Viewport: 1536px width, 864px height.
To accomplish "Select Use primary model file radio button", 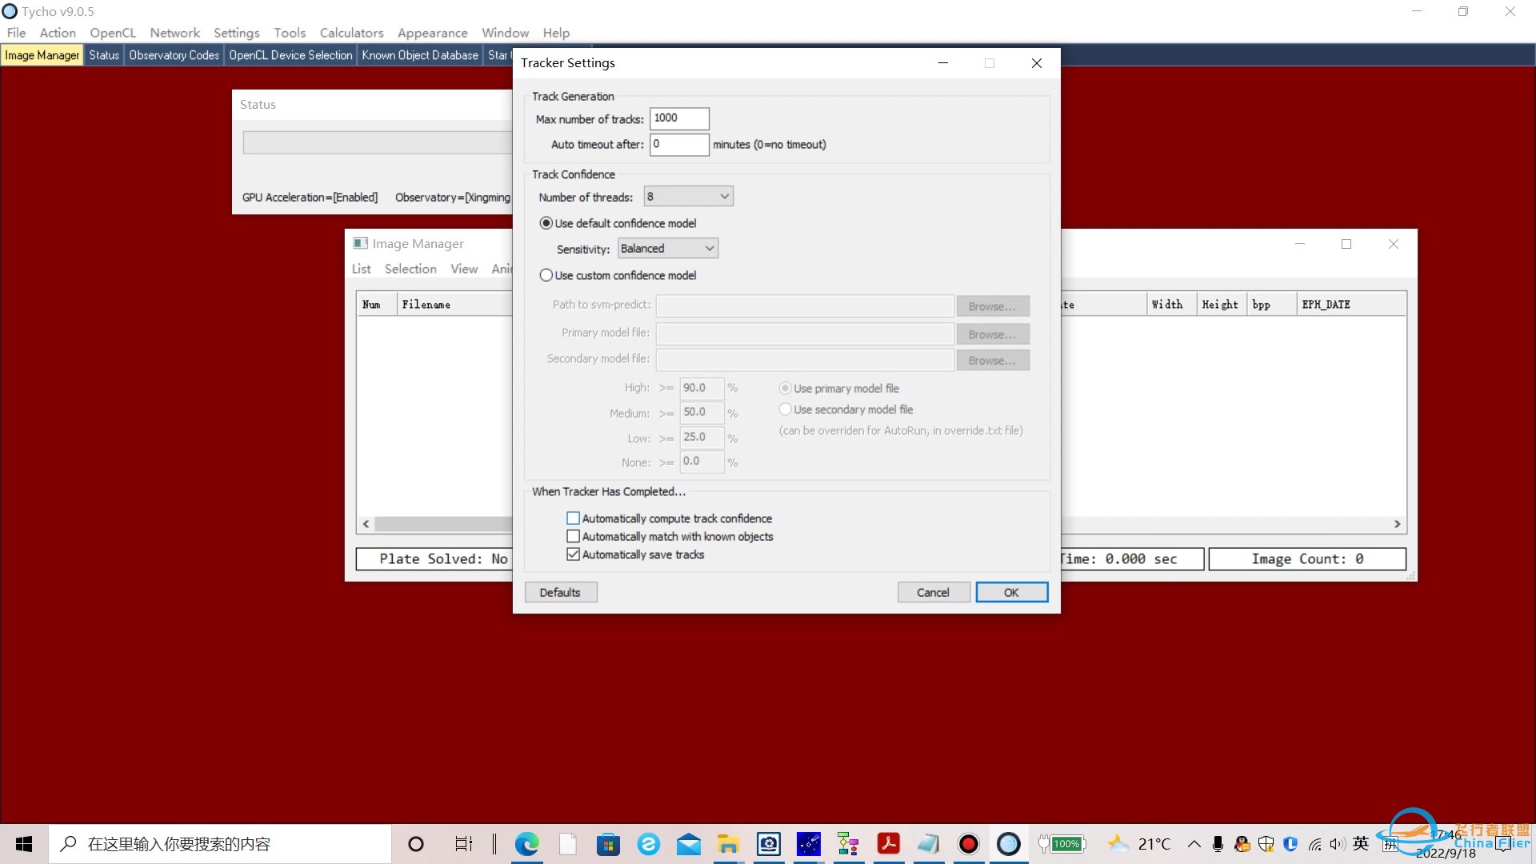I will 782,387.
